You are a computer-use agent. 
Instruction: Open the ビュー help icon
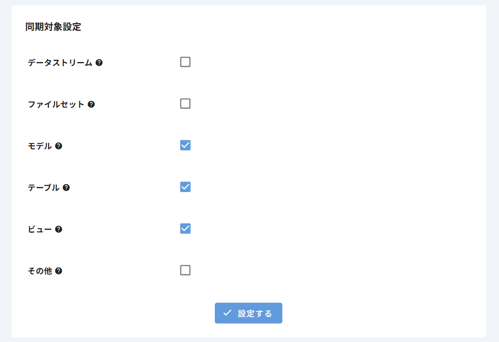click(58, 230)
